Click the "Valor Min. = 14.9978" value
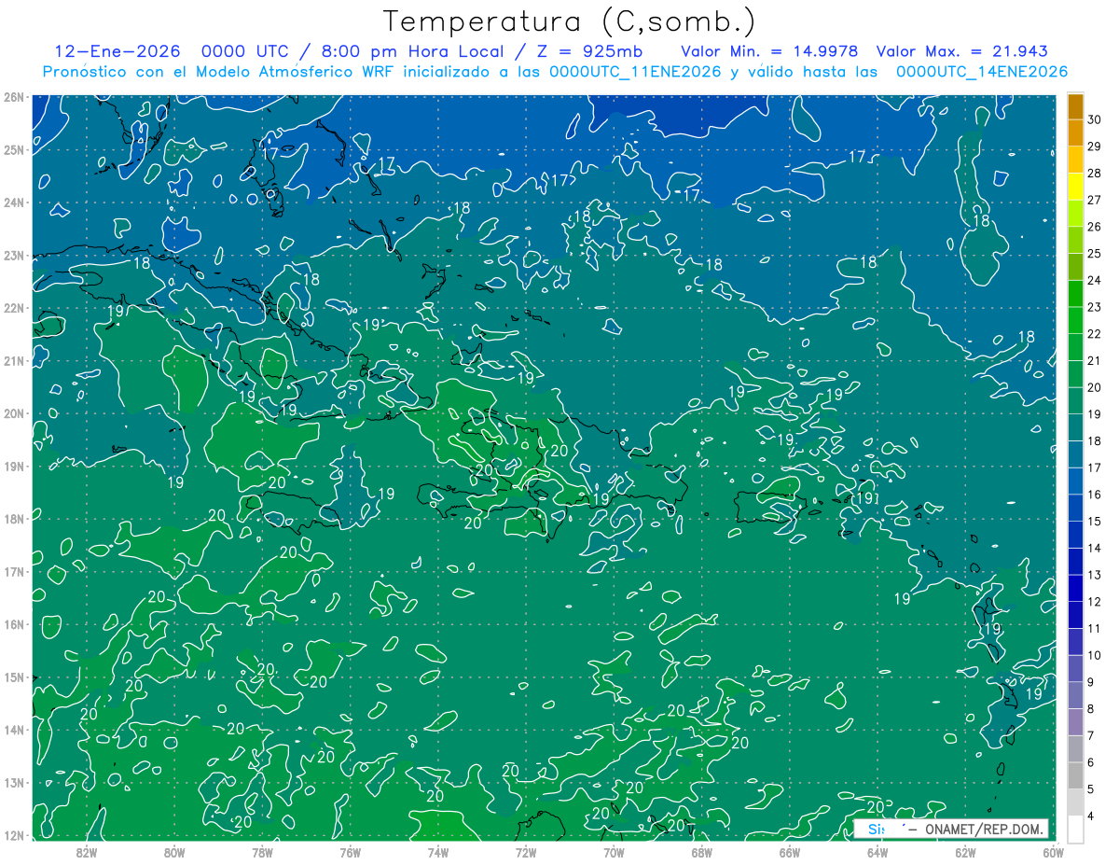 pyautogui.click(x=769, y=51)
